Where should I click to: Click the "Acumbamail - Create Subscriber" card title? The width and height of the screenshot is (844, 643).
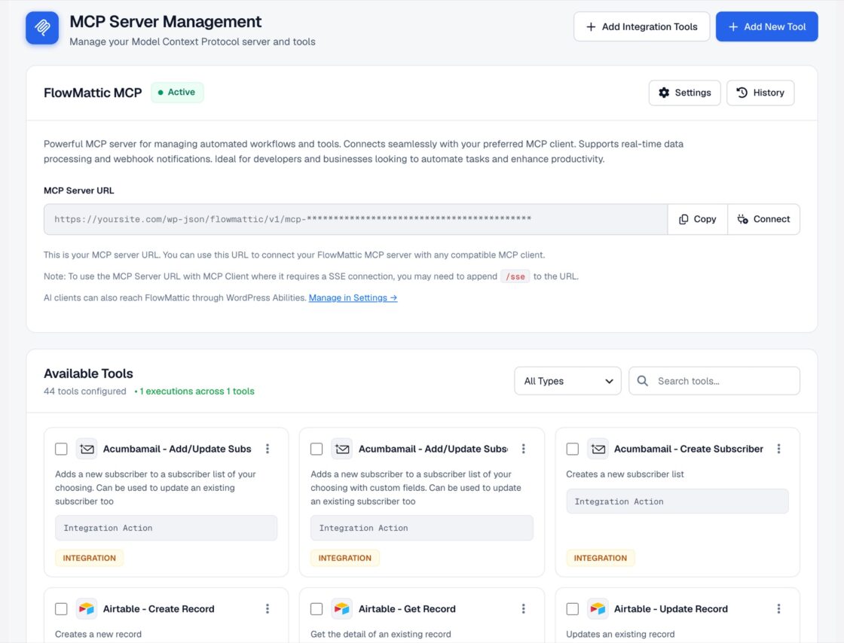(x=689, y=449)
